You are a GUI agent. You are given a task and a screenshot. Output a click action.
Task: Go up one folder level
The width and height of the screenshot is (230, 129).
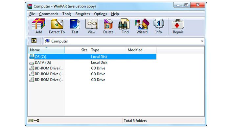point(34,41)
